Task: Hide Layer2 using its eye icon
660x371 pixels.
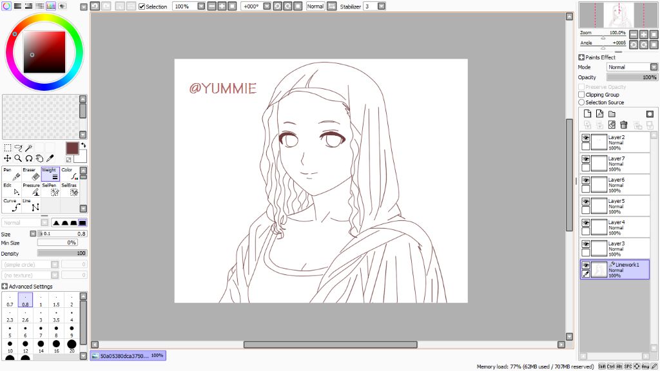Action: pyautogui.click(x=585, y=138)
